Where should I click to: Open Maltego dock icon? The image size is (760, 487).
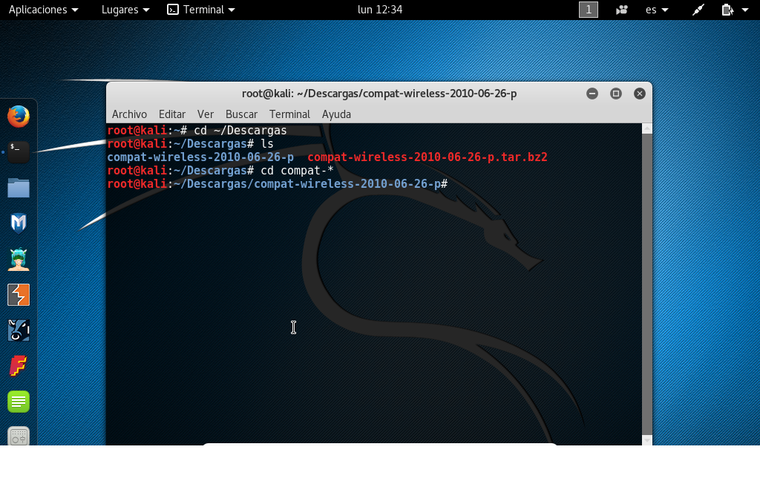(x=19, y=330)
